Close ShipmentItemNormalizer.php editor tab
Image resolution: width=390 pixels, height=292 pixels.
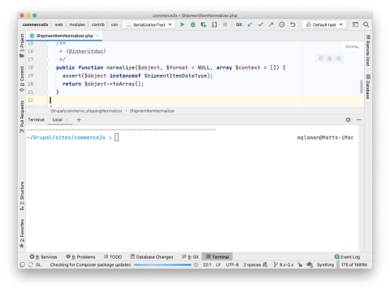pos(97,36)
